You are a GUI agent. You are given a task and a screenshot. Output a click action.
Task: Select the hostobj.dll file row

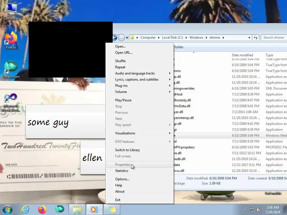click(x=230, y=100)
